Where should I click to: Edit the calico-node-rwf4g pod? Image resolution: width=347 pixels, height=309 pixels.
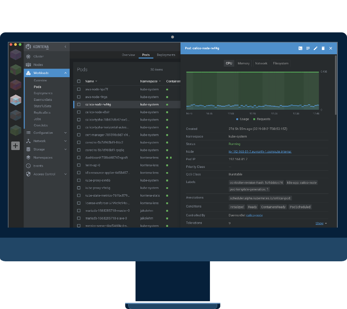[316, 48]
